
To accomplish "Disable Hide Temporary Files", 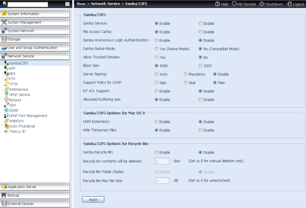I will (x=200, y=130).
